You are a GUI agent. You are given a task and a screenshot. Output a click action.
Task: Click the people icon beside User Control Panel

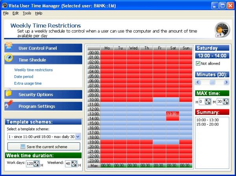[x=9, y=46]
